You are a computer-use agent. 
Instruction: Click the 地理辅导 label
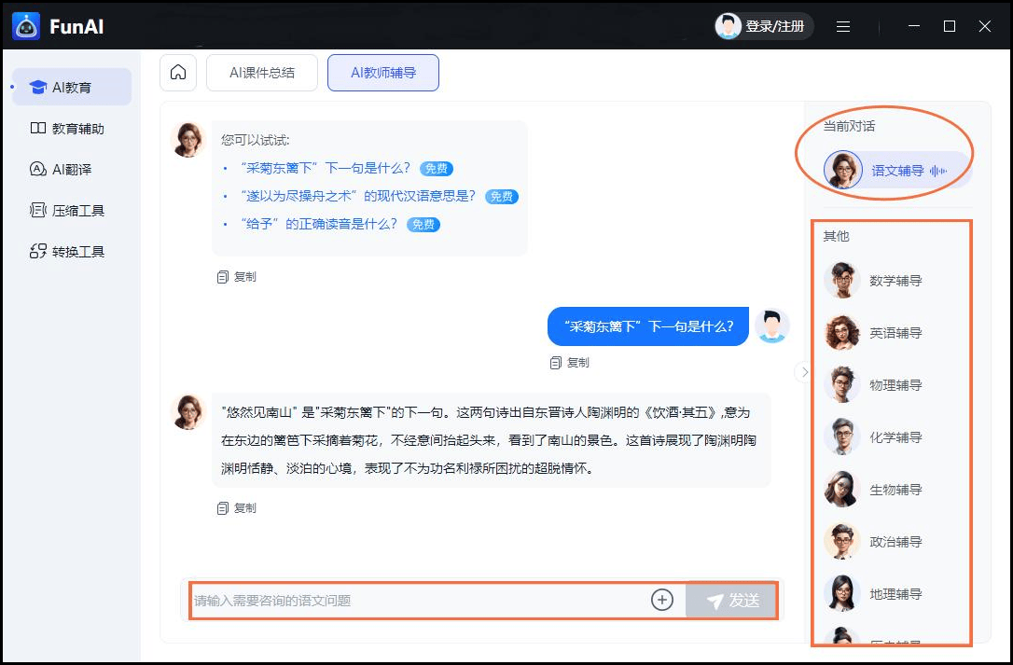[895, 594]
